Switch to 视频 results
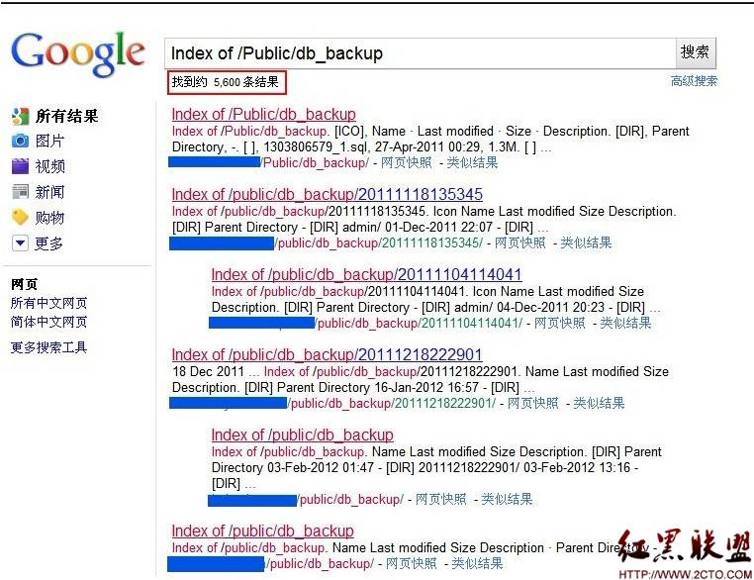 [x=49, y=166]
